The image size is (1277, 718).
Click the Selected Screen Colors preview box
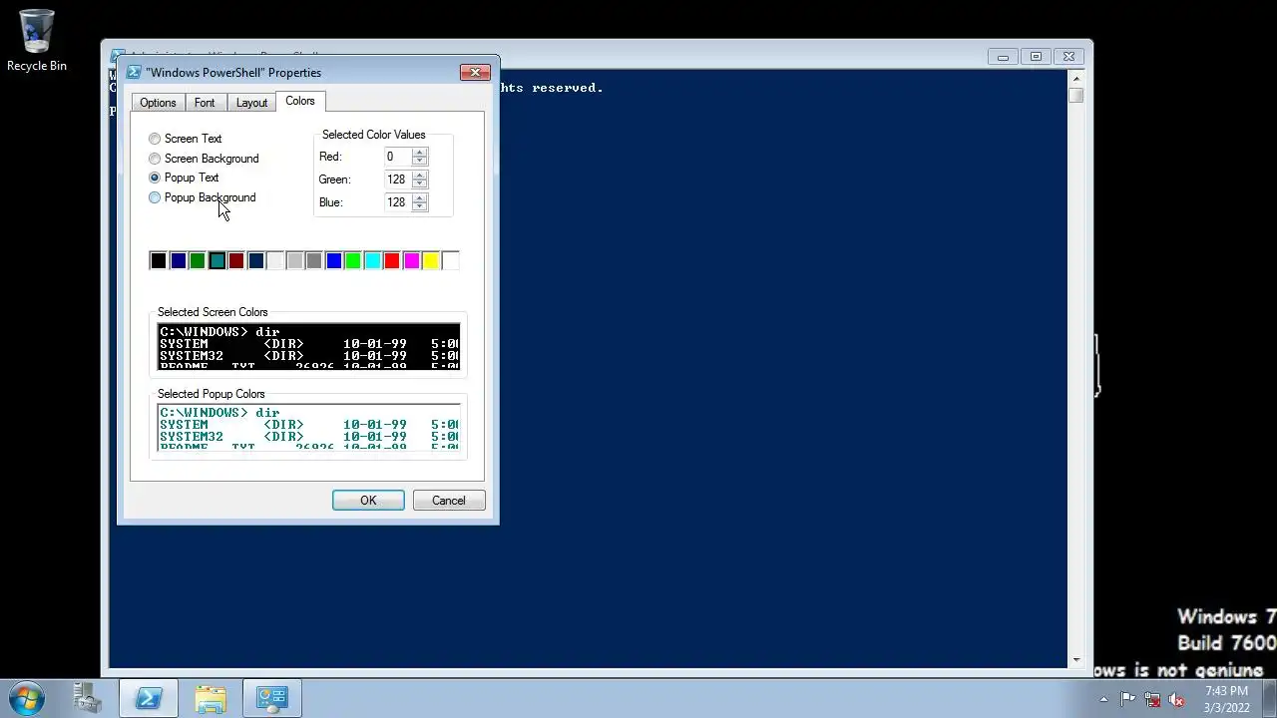[309, 345]
